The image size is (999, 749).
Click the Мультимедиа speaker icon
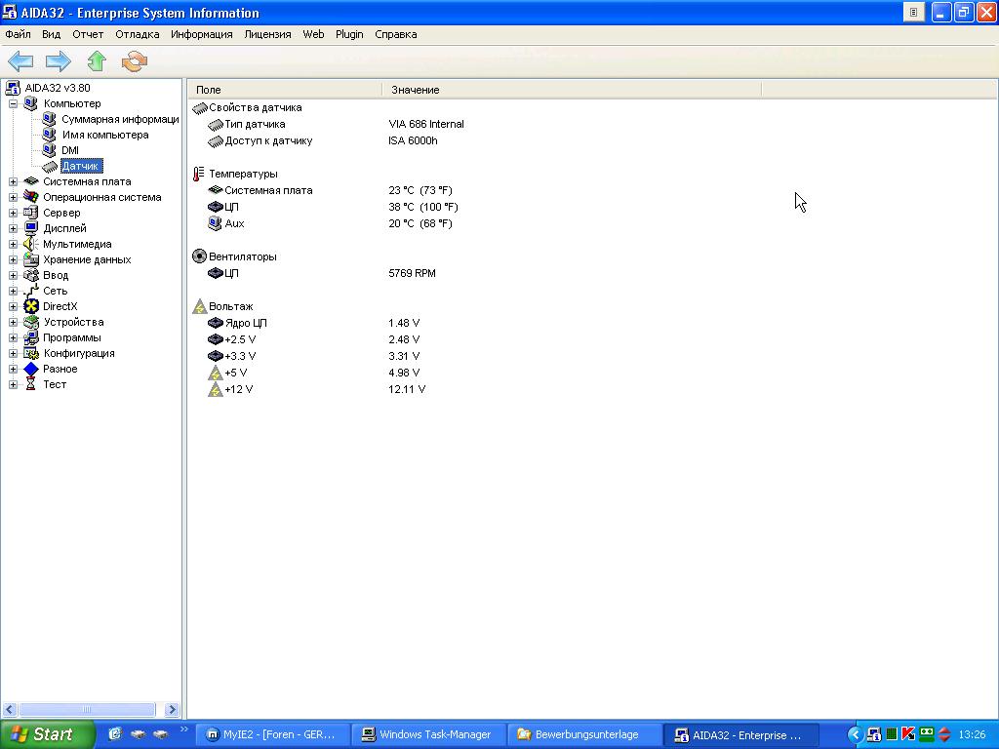click(x=30, y=244)
